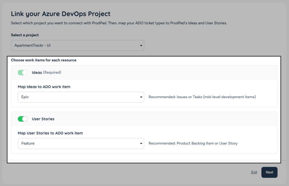Open the Select a project dropdown
This screenshot has width=289, height=186.
point(77,46)
